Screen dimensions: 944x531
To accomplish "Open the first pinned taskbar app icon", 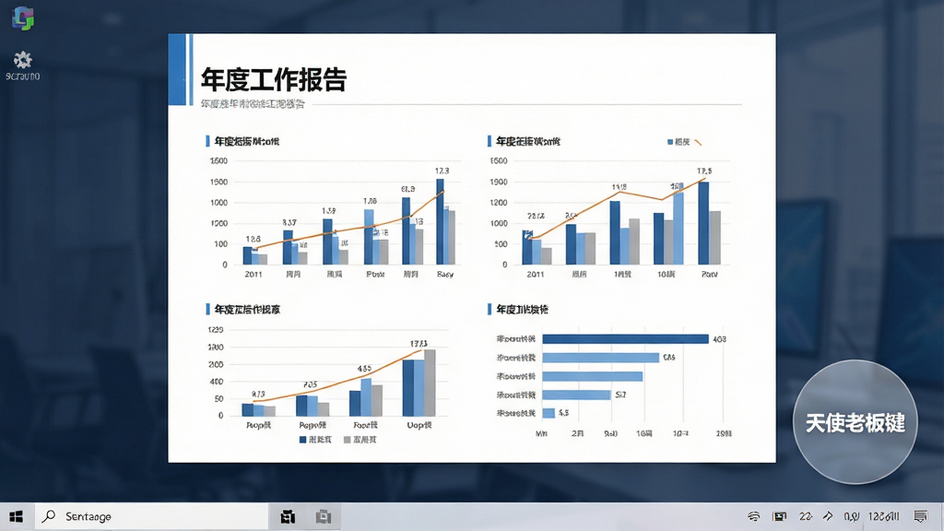I will [288, 516].
